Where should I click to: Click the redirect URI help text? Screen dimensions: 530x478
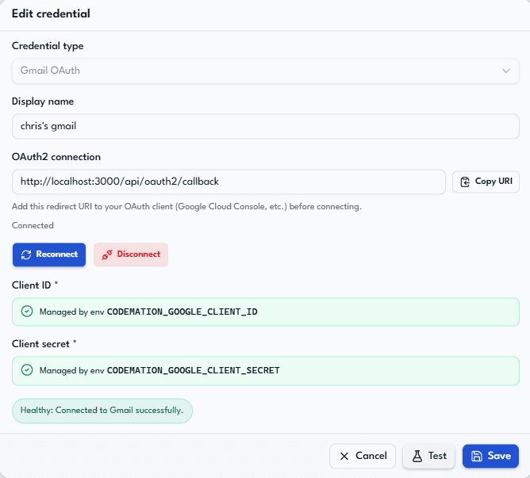pos(186,206)
